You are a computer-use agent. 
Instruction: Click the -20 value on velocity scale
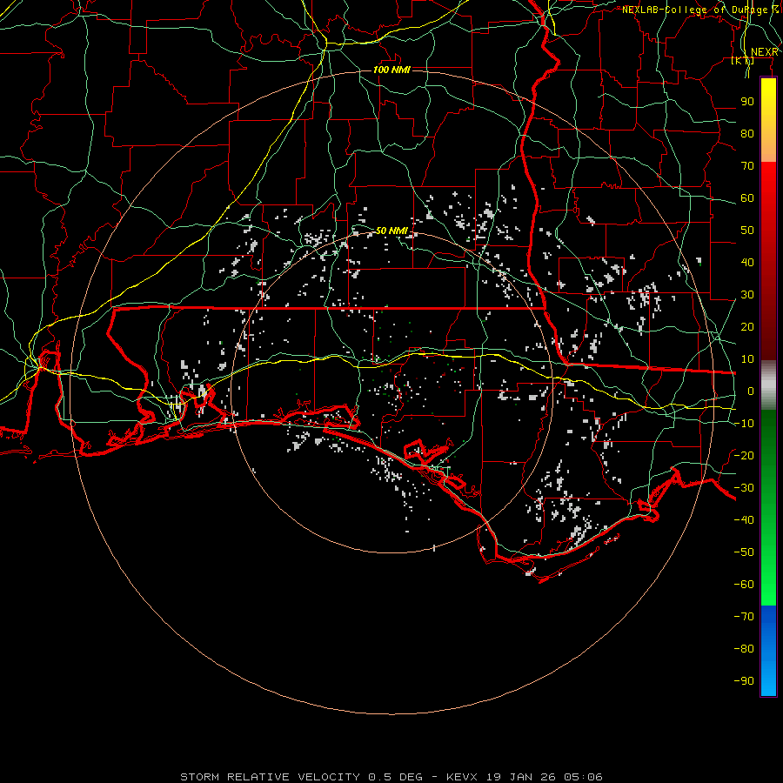click(x=744, y=456)
